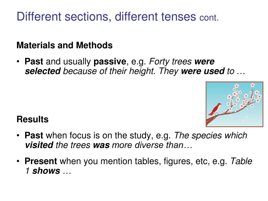Click the bold italic word 'visited'
Image resolution: width=268 pixels, height=201 pixels.
pos(39,145)
